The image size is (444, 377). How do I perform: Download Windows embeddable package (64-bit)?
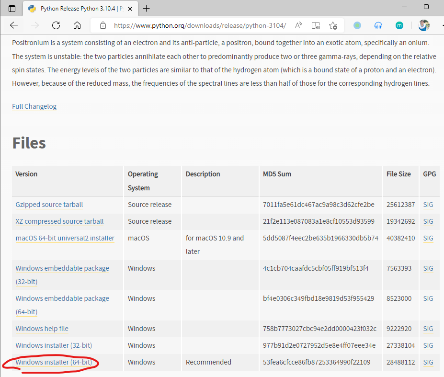pos(62,305)
